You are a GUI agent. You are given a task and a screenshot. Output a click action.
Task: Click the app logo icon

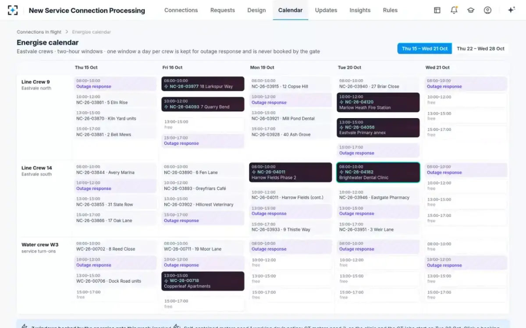[x=13, y=10]
